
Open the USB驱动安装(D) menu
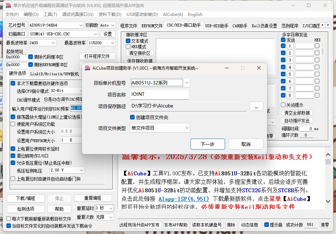point(142,14)
